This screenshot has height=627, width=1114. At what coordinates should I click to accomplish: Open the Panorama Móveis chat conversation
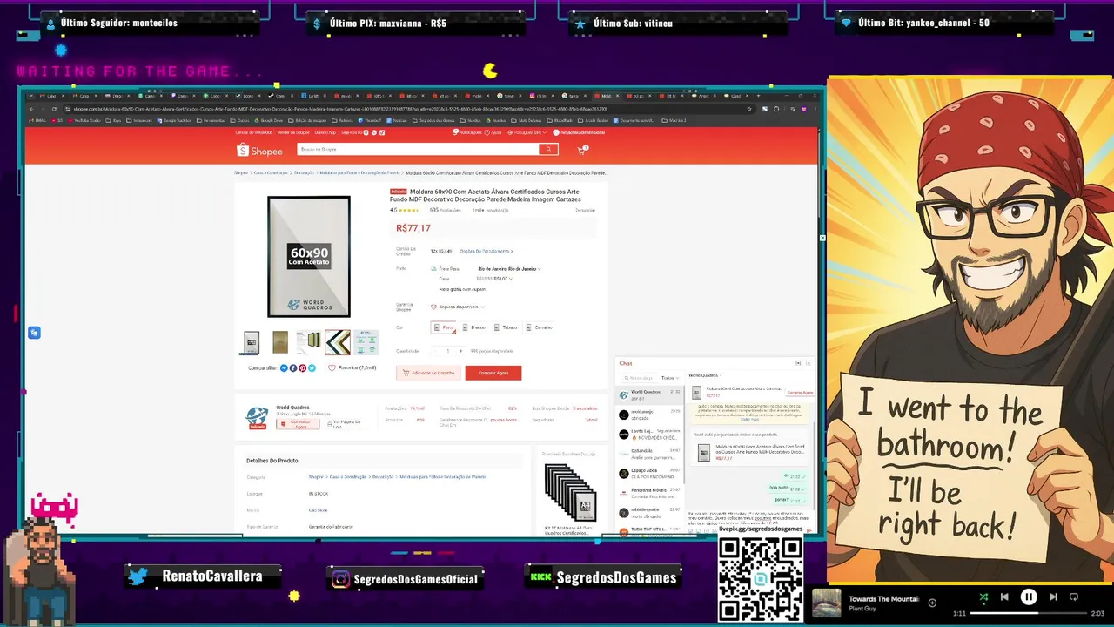pyautogui.click(x=650, y=493)
